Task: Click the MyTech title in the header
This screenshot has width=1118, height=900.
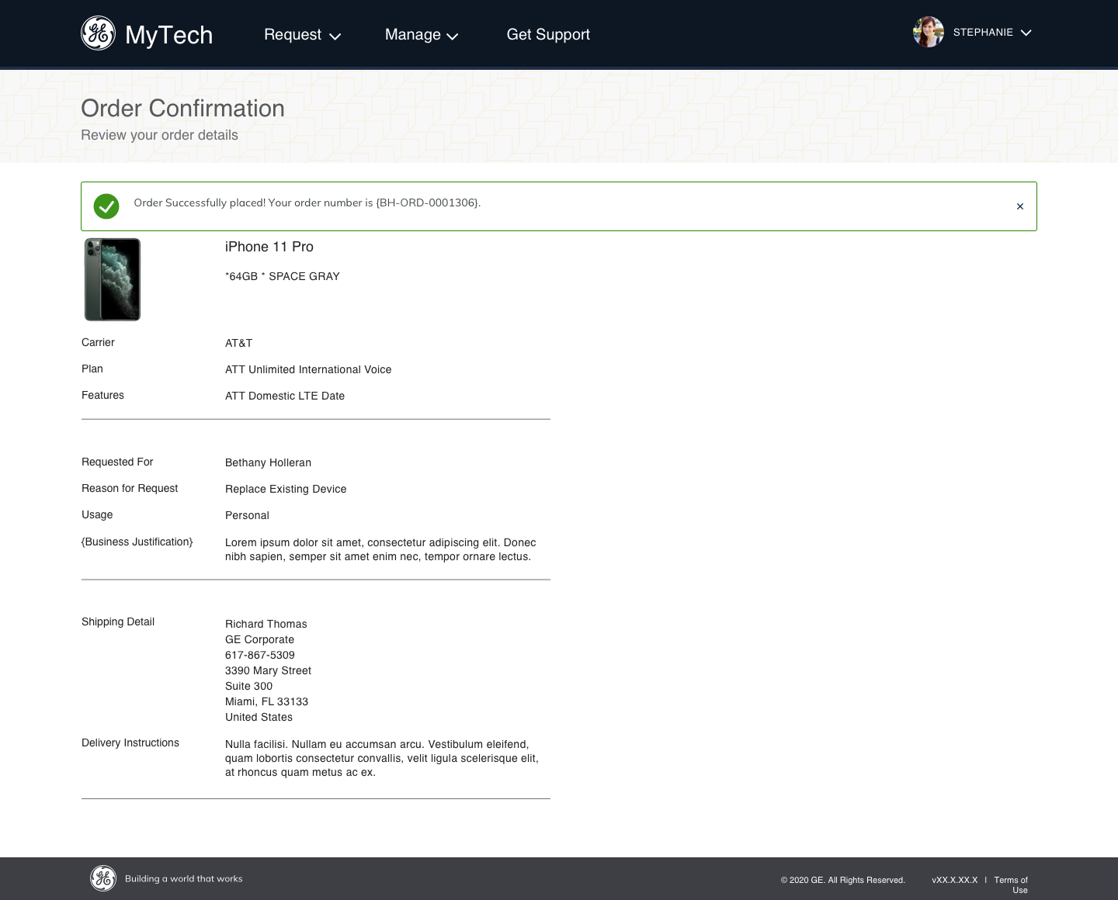Action: click(x=168, y=35)
